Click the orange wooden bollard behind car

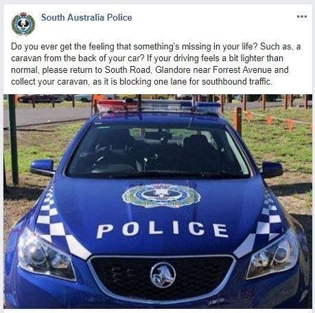click(x=237, y=120)
